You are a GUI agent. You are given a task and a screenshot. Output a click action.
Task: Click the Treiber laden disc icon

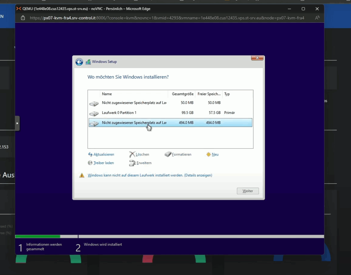pos(90,163)
